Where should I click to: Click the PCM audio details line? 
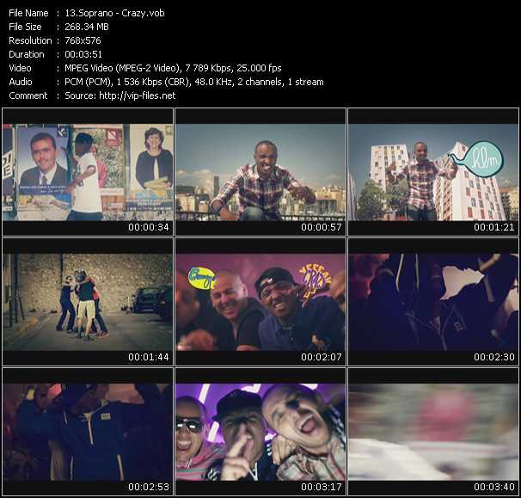[x=194, y=82]
